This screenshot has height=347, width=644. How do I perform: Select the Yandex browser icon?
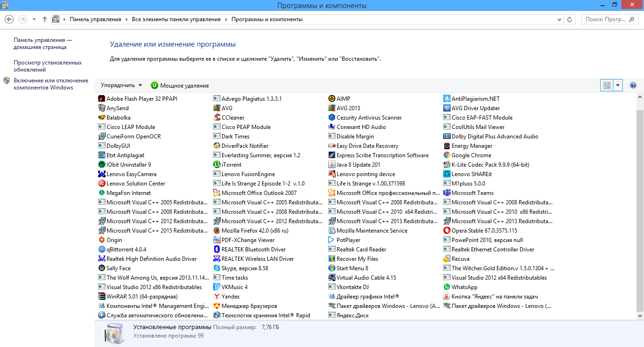[217, 297]
